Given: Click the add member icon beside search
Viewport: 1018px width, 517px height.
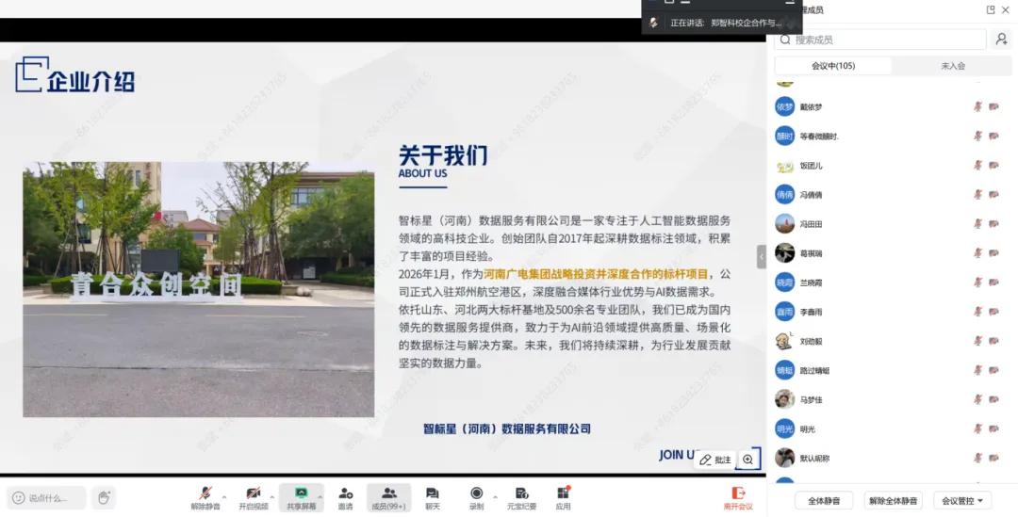Looking at the screenshot, I should click(x=1001, y=40).
